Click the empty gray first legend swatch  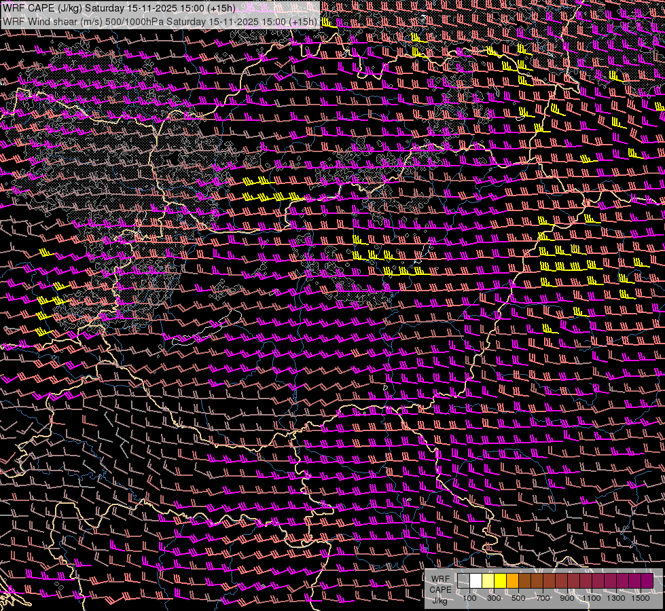coord(463,581)
